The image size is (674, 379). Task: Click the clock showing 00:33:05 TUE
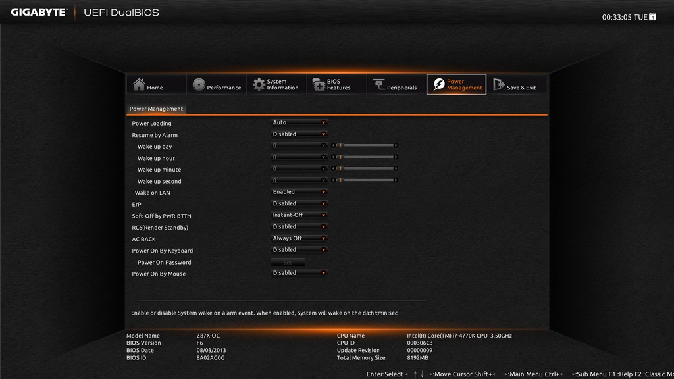[x=625, y=17]
